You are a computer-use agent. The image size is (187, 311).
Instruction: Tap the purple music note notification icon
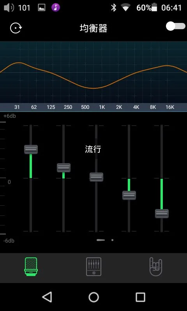(x=56, y=8)
